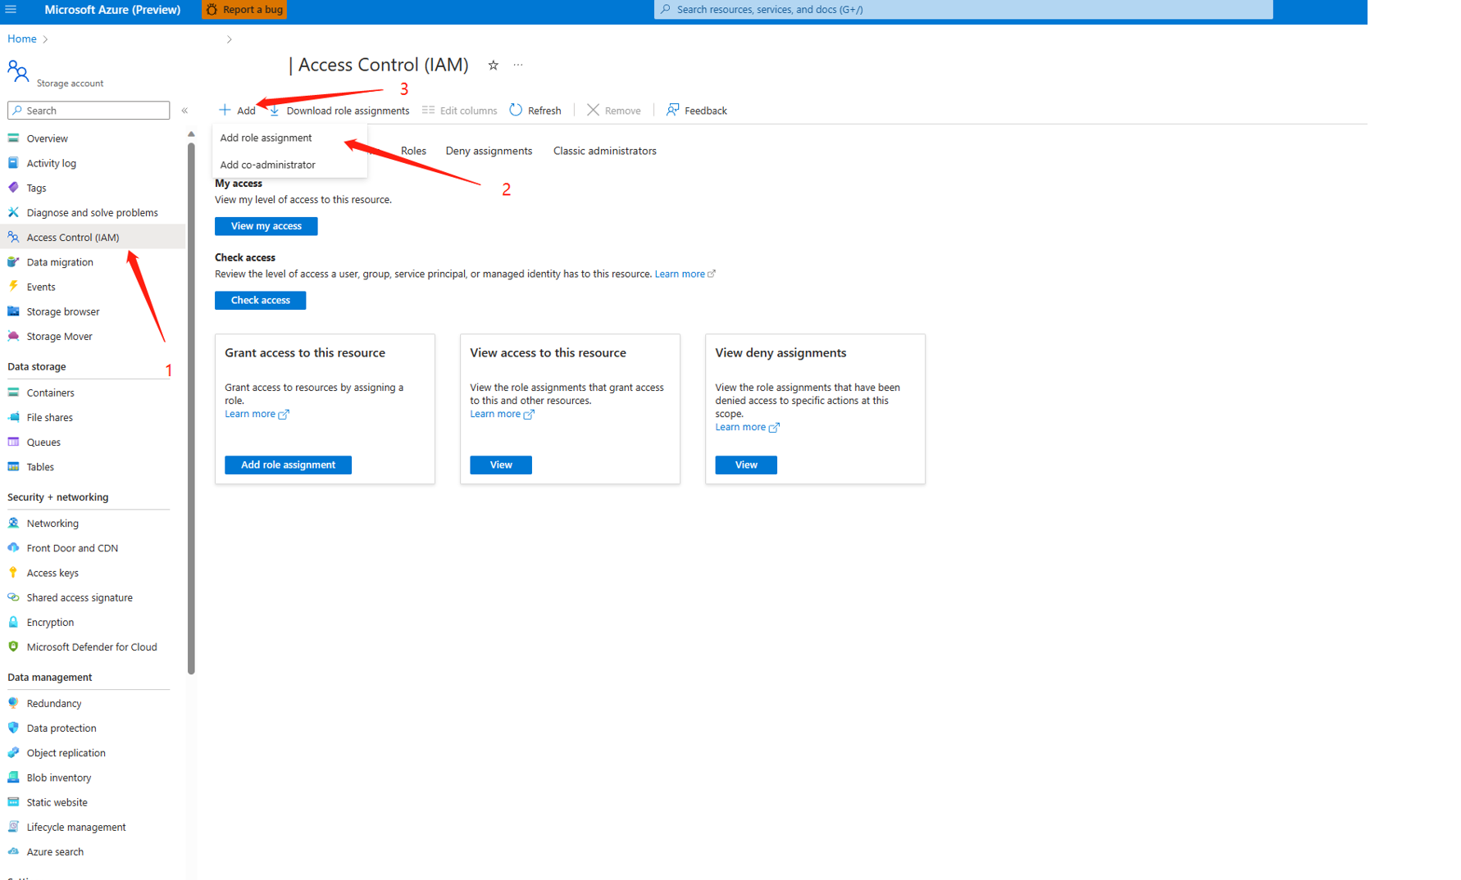Viewport: 1461px width, 880px height.
Task: Focus the top resource search bar
Action: pos(963,10)
